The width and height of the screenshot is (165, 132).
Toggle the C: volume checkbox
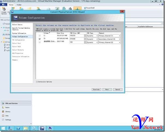pos(40,36)
